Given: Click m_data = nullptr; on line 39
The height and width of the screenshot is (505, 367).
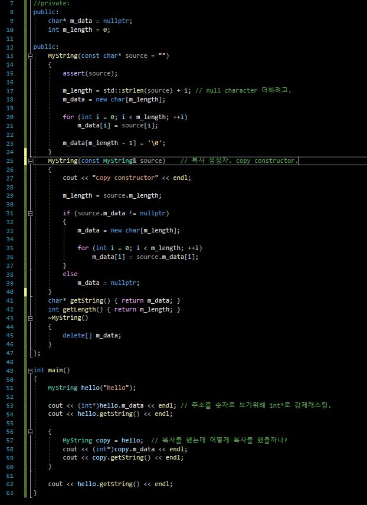Looking at the screenshot, I should [109, 283].
